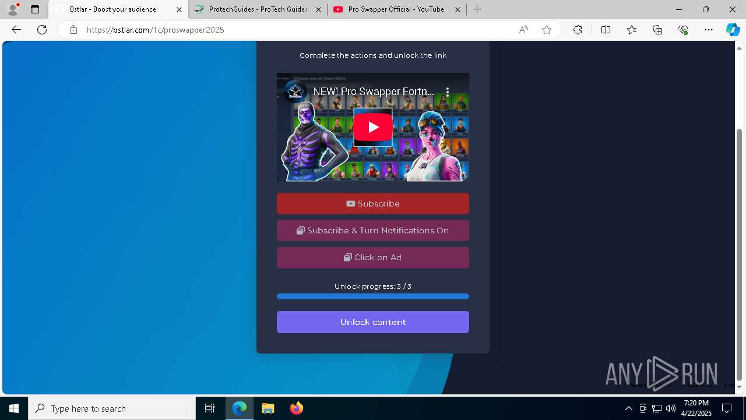The width and height of the screenshot is (746, 420).
Task: Open YouTube video options three dots
Action: point(448,92)
